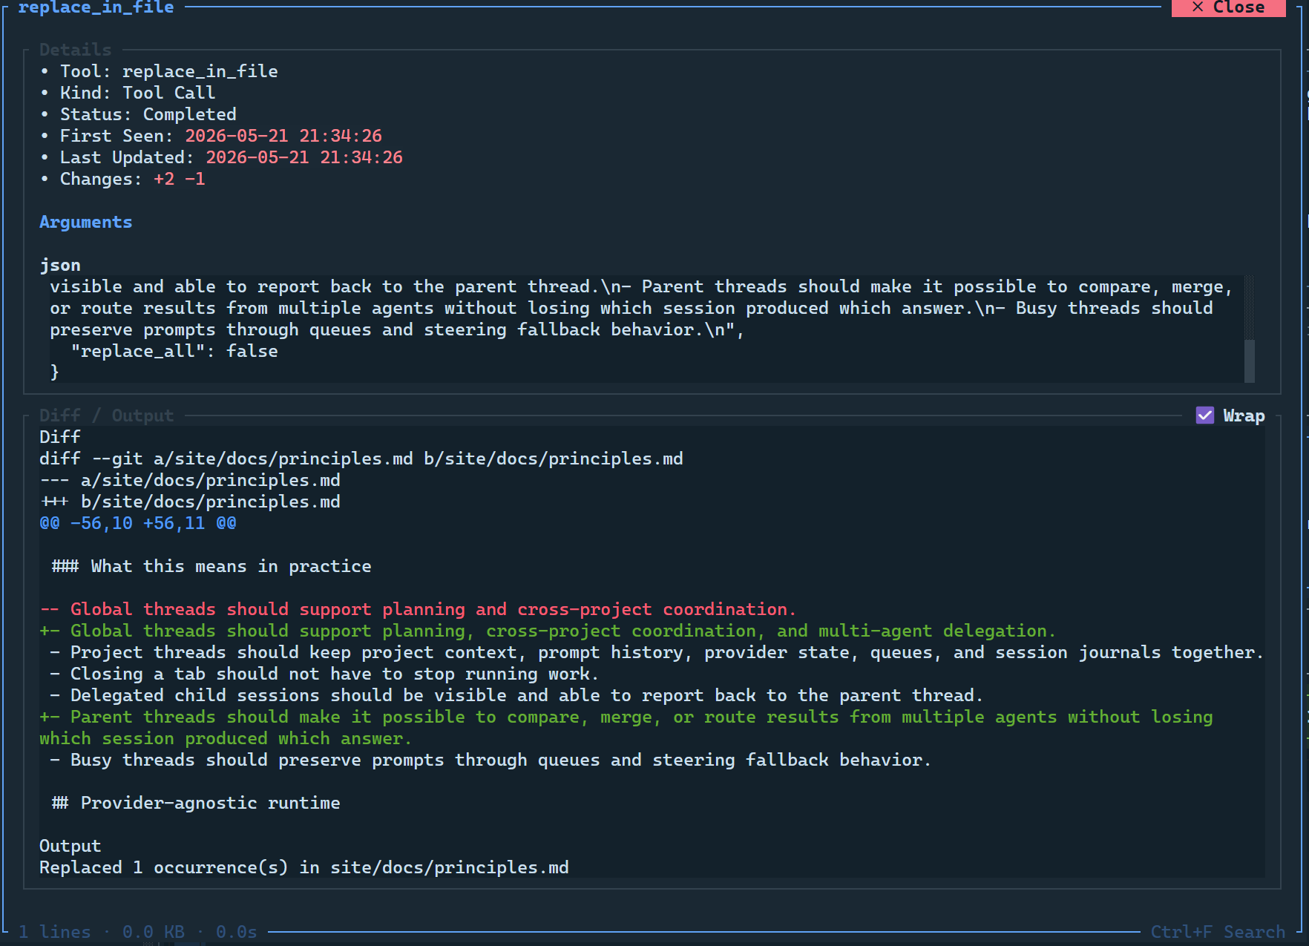Image resolution: width=1309 pixels, height=946 pixels.
Task: Click the '## Provider-agnostic runtime' line
Action: 196,803
